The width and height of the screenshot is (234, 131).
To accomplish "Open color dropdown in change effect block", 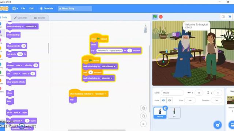I will click(x=19, y=65).
